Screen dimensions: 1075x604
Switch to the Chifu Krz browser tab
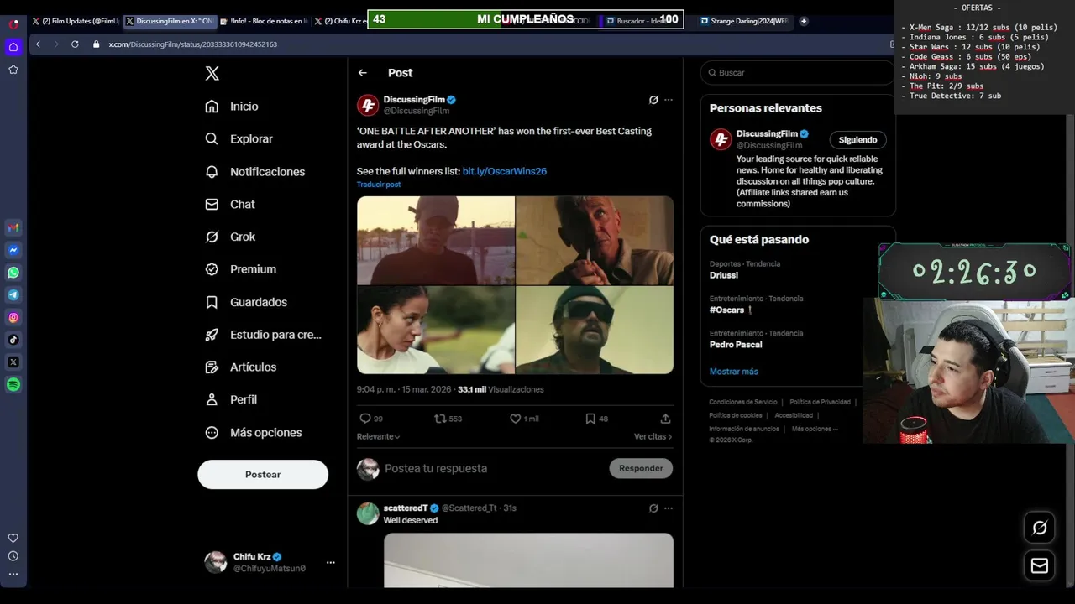point(340,21)
